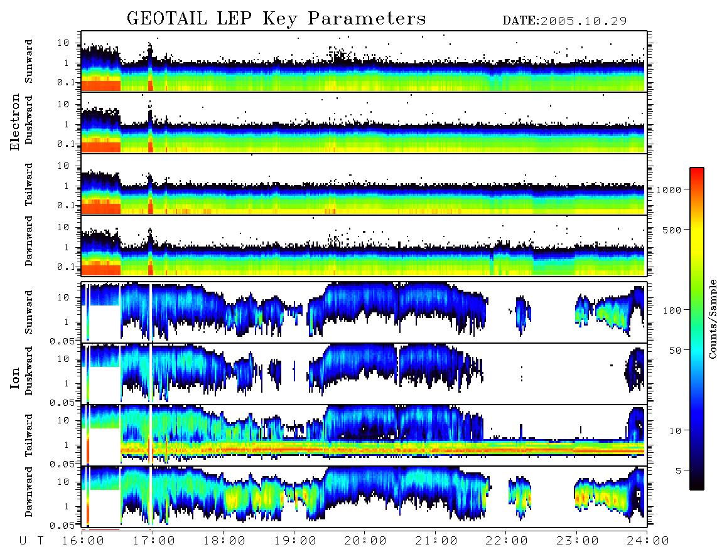Click the "0.1" tick of Electron Dawnward panel
The image size is (717, 552).
click(66, 267)
